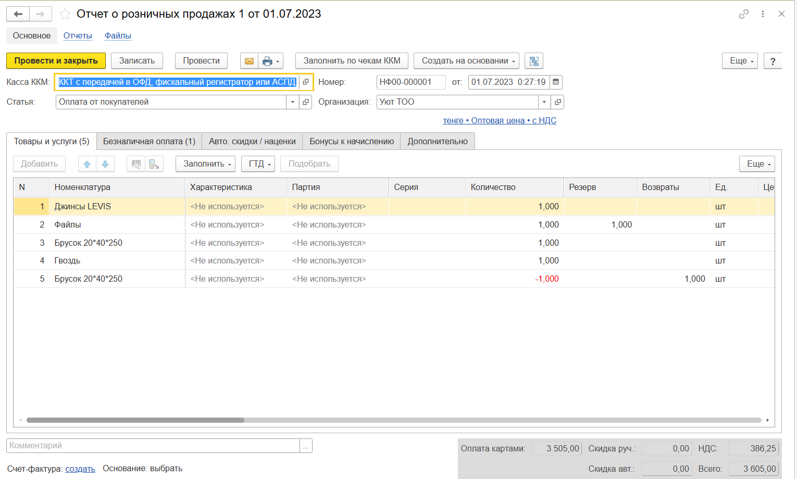The width and height of the screenshot is (797, 479).
Task: Open the Заполнить dropdown in the table toolbar
Action: 205,164
